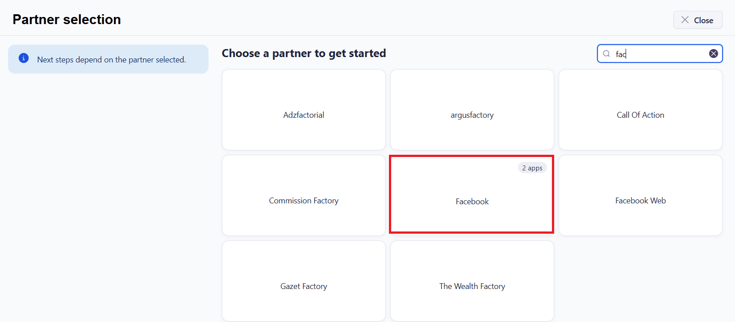Click the "Next steps depend" info banner

tap(111, 60)
